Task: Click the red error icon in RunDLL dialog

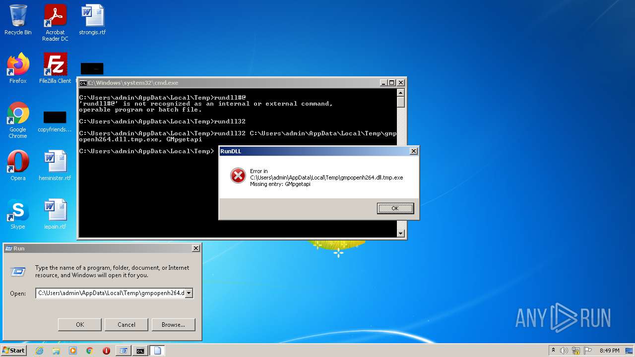Action: 238,175
